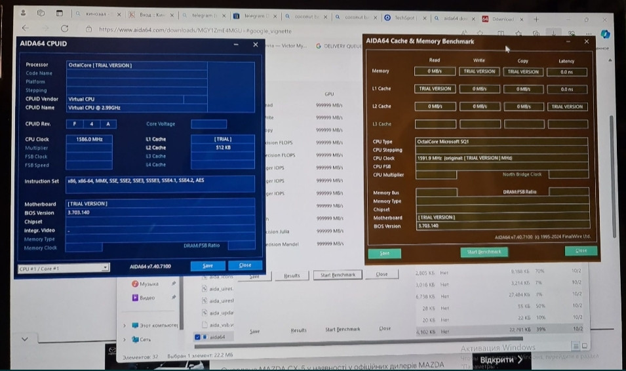Screen dimensions: 626x371
Task: Click the browser Refresh icon
Action: tap(64, 28)
